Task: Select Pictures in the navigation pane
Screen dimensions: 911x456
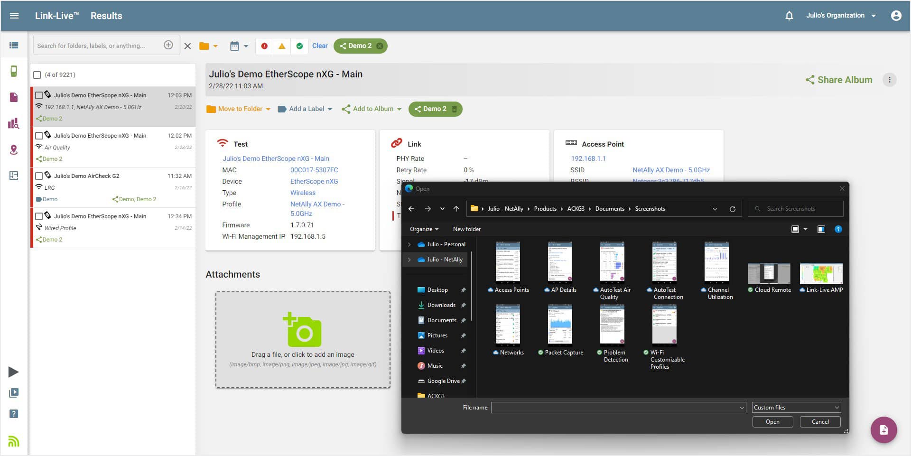Action: (437, 335)
